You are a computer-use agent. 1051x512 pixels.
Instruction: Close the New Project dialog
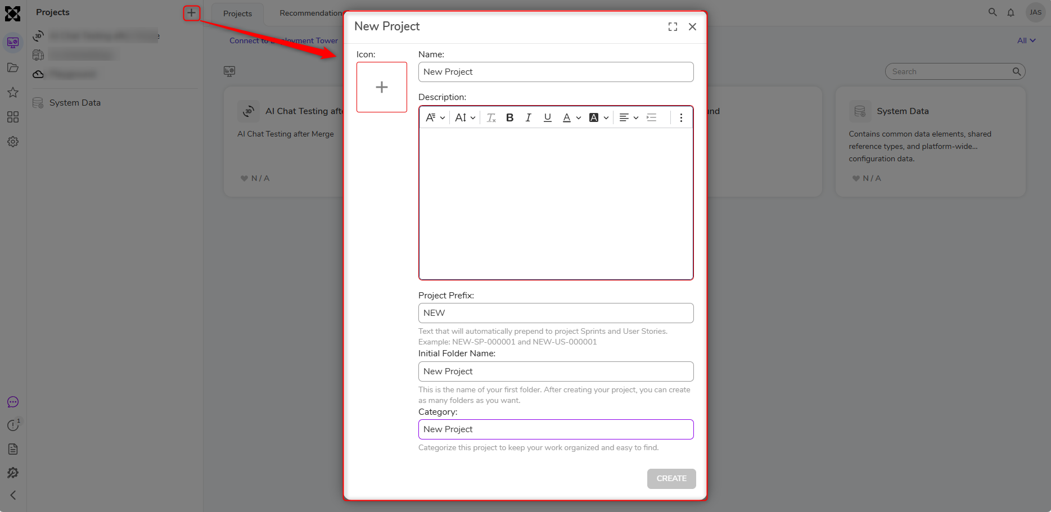point(692,26)
